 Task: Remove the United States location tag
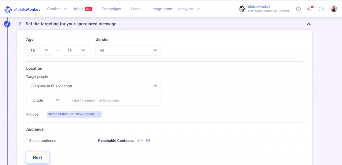pos(99,114)
